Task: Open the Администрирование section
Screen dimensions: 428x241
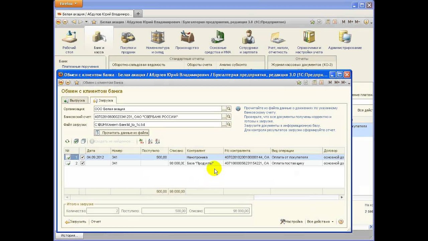Action: pos(345,40)
